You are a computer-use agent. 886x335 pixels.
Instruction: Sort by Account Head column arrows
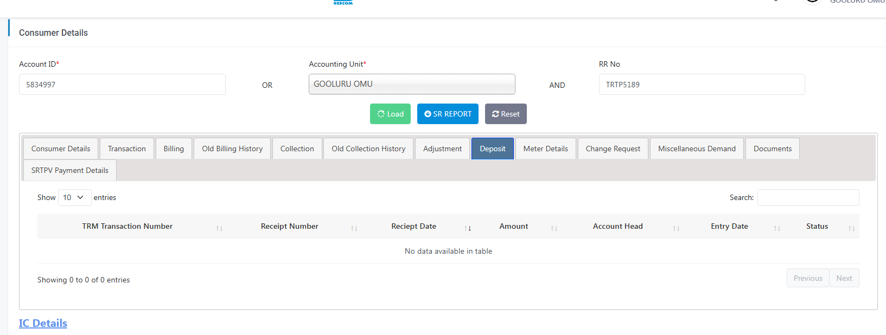click(x=676, y=228)
